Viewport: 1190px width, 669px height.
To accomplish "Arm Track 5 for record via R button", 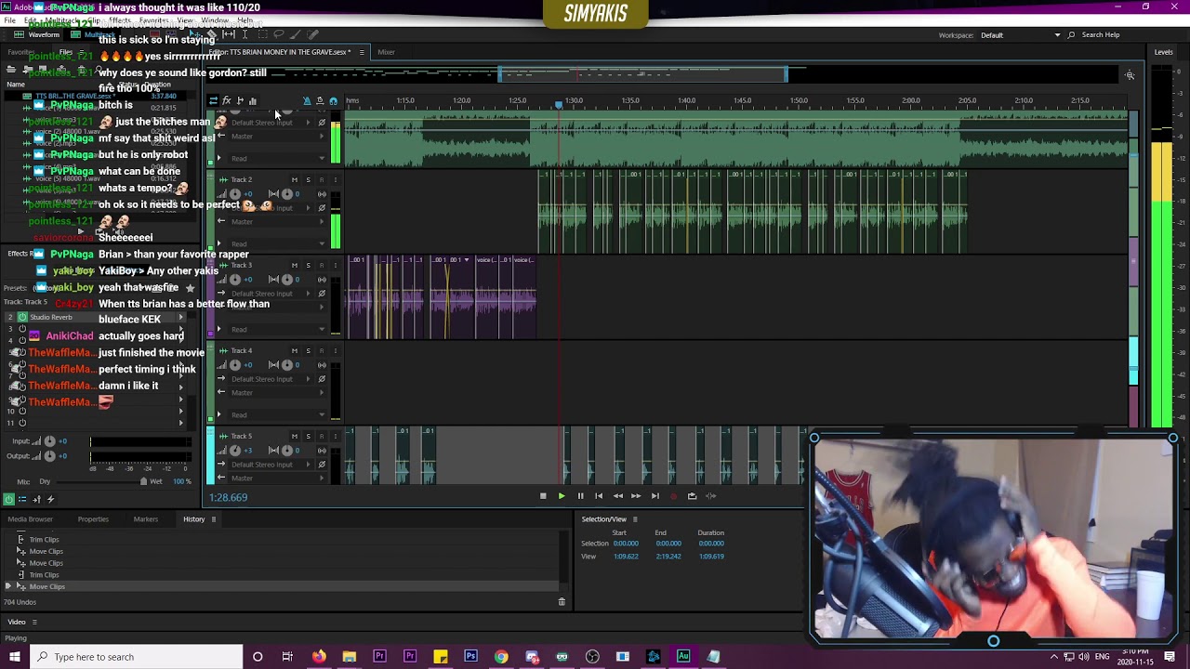I will point(322,436).
